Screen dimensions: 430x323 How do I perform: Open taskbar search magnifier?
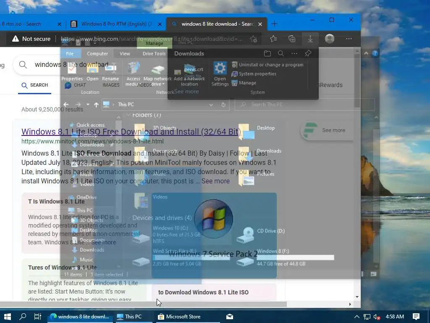tap(23, 317)
